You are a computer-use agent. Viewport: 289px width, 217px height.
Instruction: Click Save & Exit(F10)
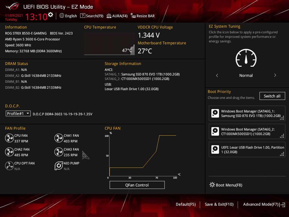219,204
